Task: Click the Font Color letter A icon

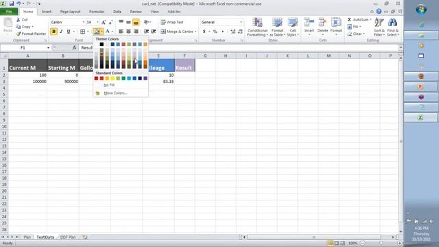Action: [x=108, y=32]
